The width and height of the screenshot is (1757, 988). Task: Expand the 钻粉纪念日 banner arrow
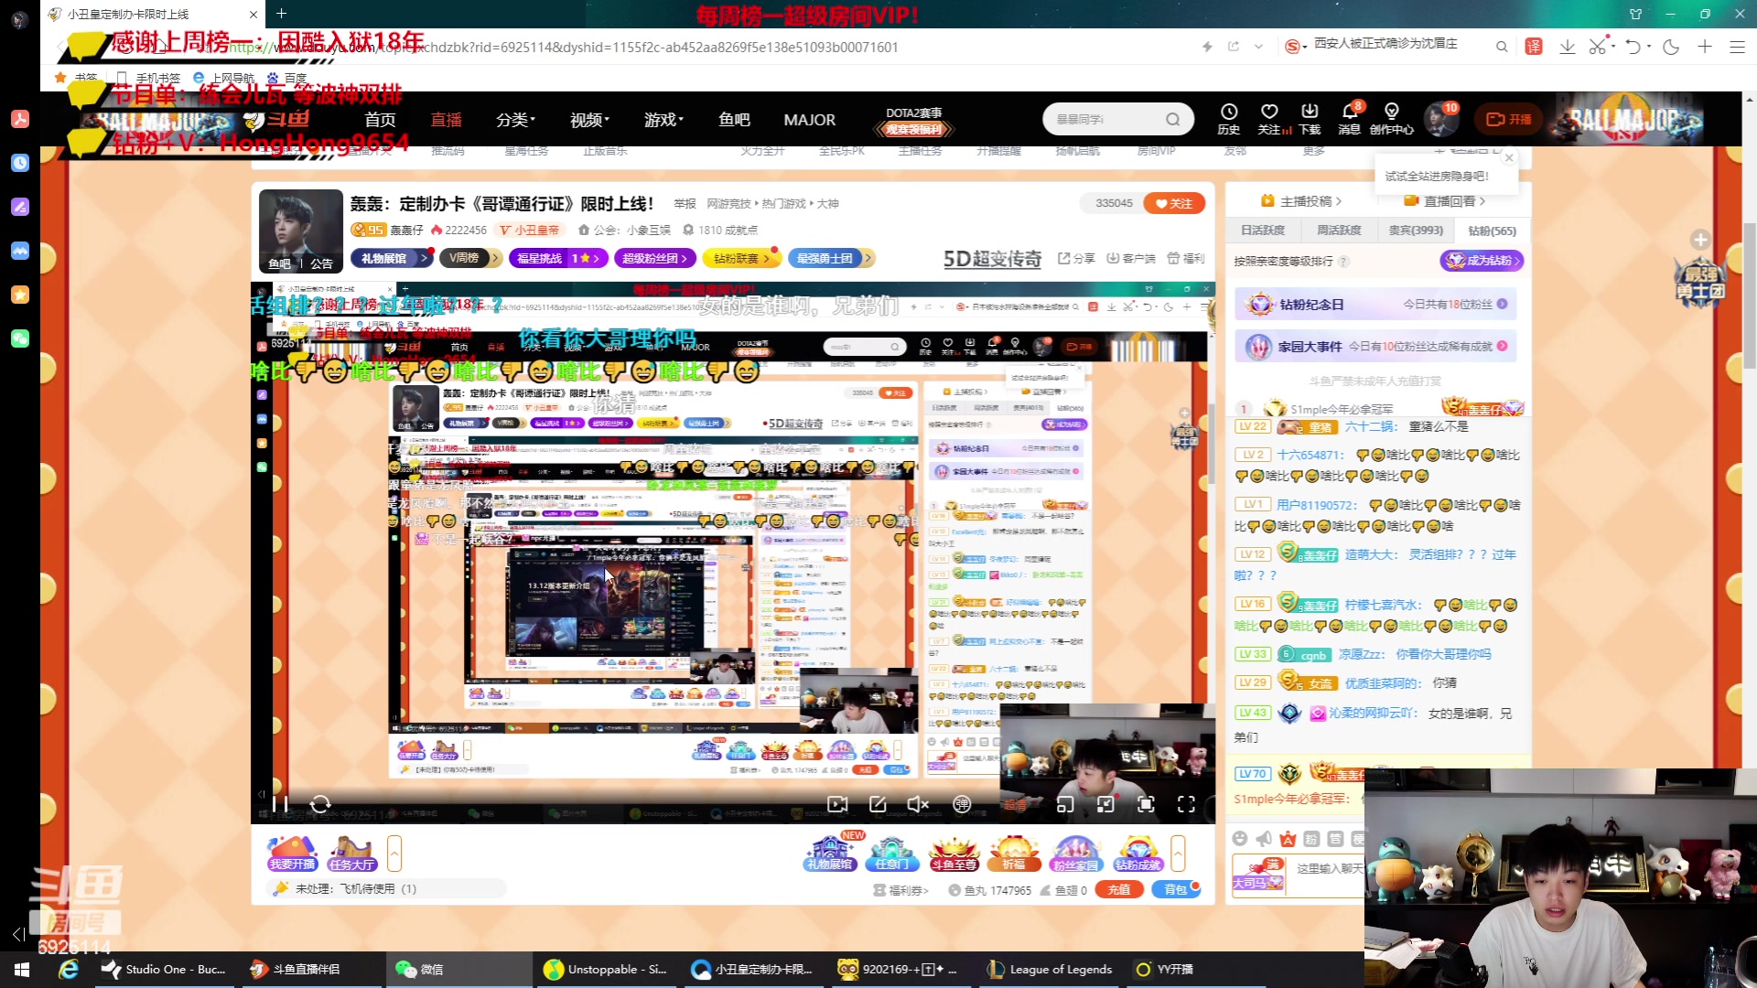click(x=1502, y=304)
